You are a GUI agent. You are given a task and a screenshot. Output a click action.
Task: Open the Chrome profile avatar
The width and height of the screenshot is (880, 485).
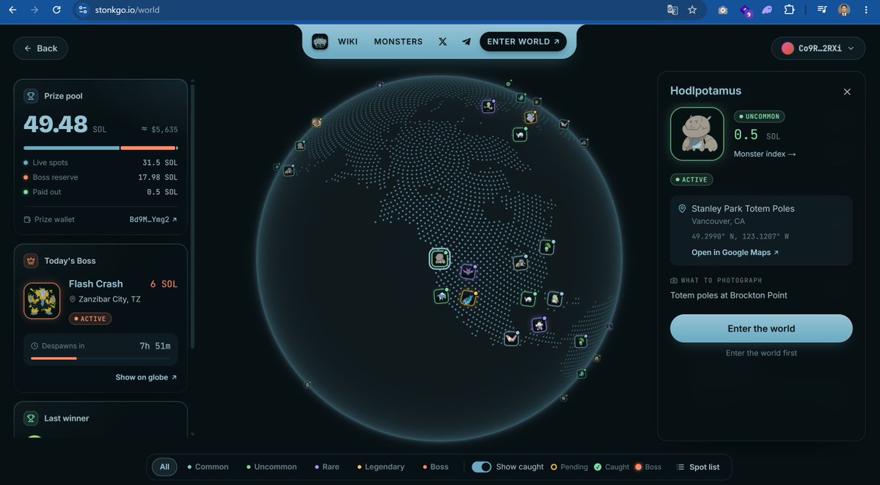[844, 10]
